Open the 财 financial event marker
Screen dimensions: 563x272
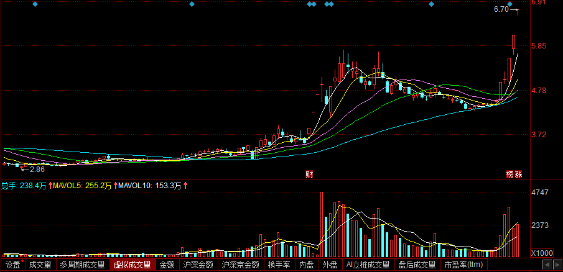click(309, 175)
